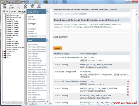139x106 pixels.
Task: Click purple book icon for org
Action: pos(5,58)
